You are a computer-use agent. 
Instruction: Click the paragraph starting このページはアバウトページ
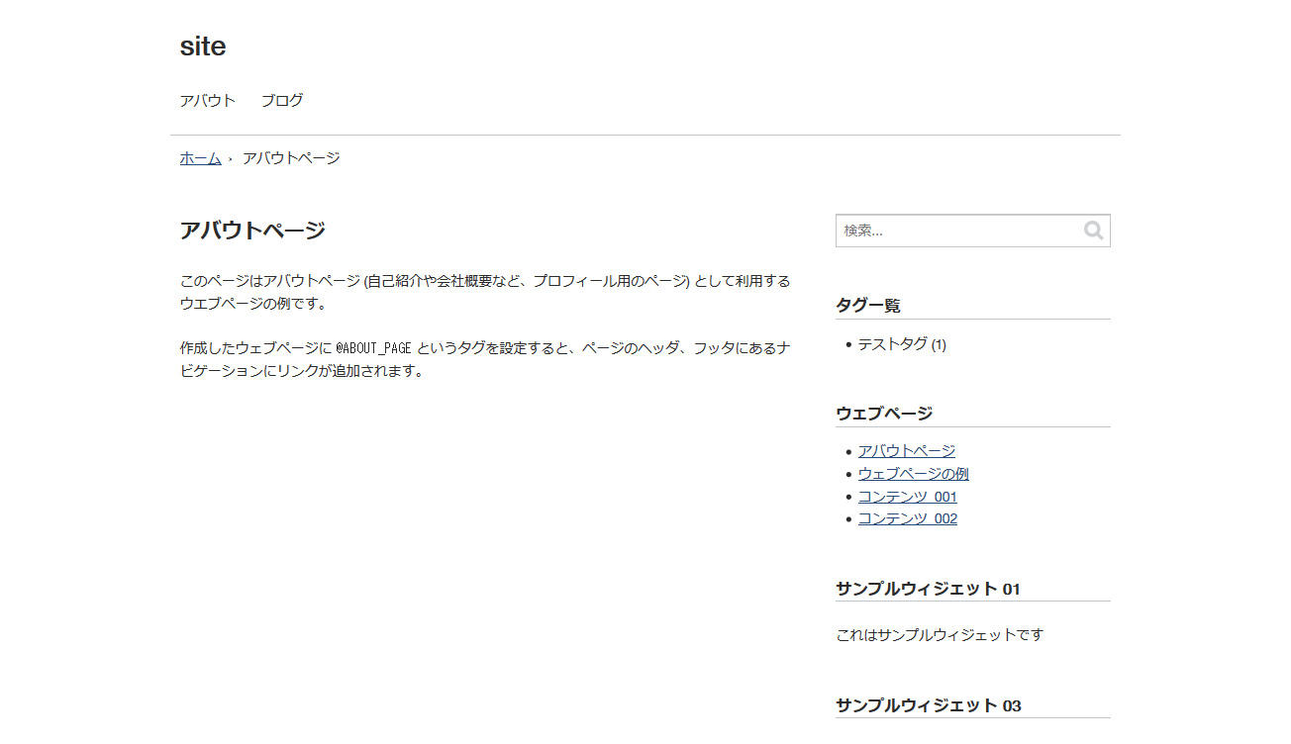[x=485, y=292]
